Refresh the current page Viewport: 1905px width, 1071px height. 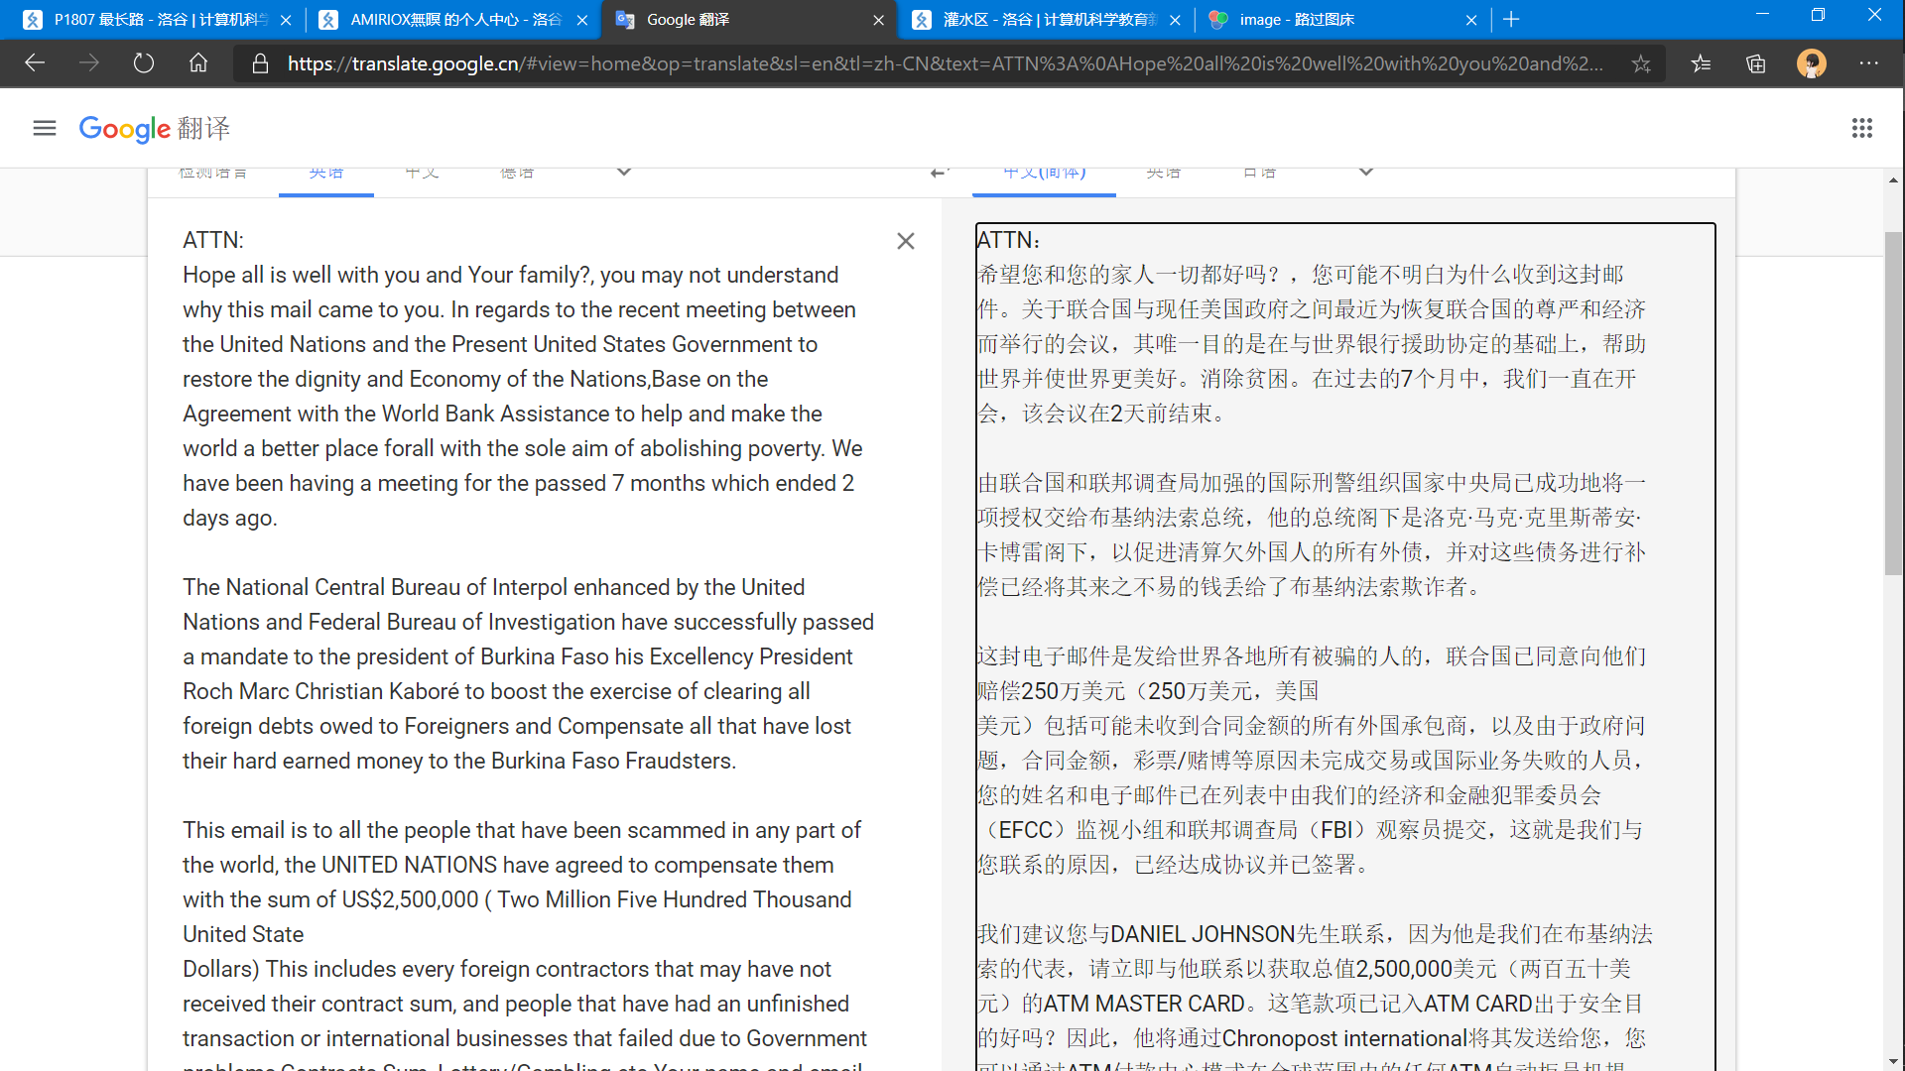pos(144,63)
